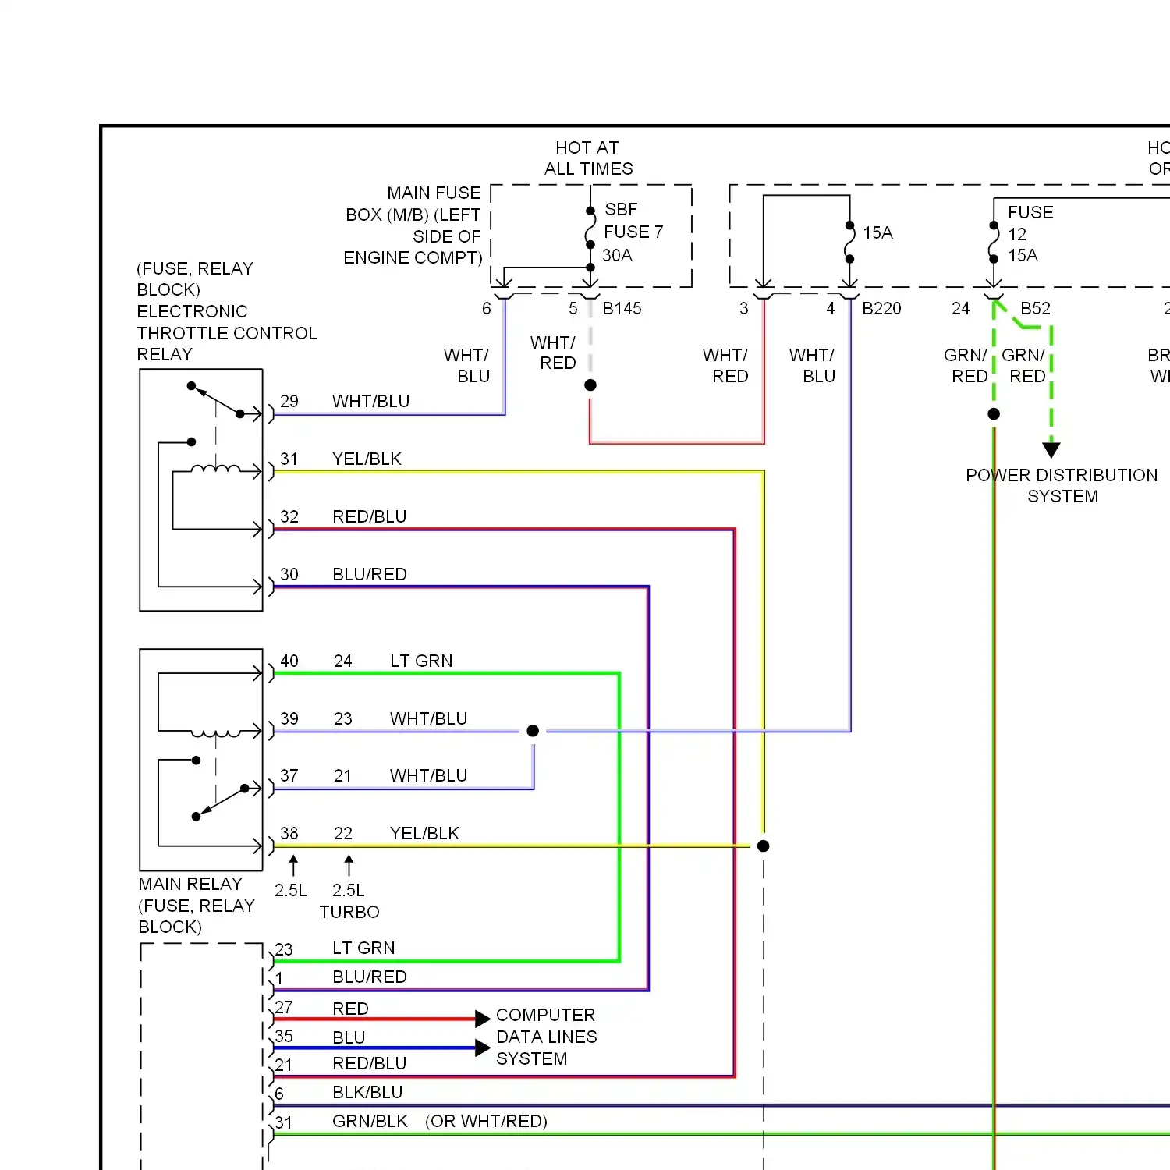The width and height of the screenshot is (1170, 1170).
Task: Click the "(OR WHT/RED)" note
Action: (486, 1121)
